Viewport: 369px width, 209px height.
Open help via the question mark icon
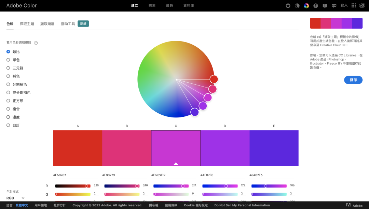316,6
